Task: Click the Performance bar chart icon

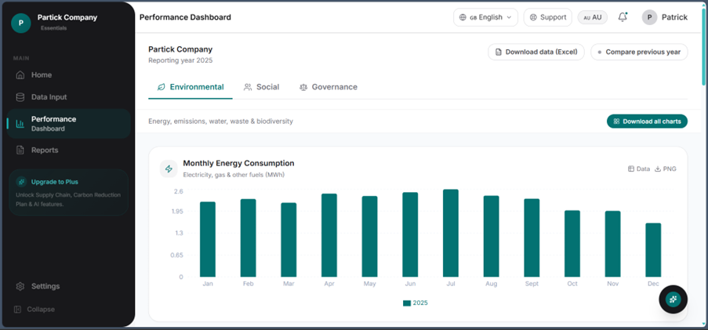Action: click(20, 123)
